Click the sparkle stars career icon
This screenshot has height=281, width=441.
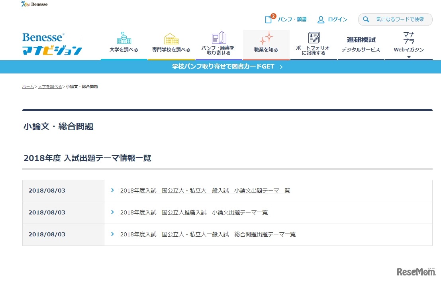pyautogui.click(x=266, y=38)
